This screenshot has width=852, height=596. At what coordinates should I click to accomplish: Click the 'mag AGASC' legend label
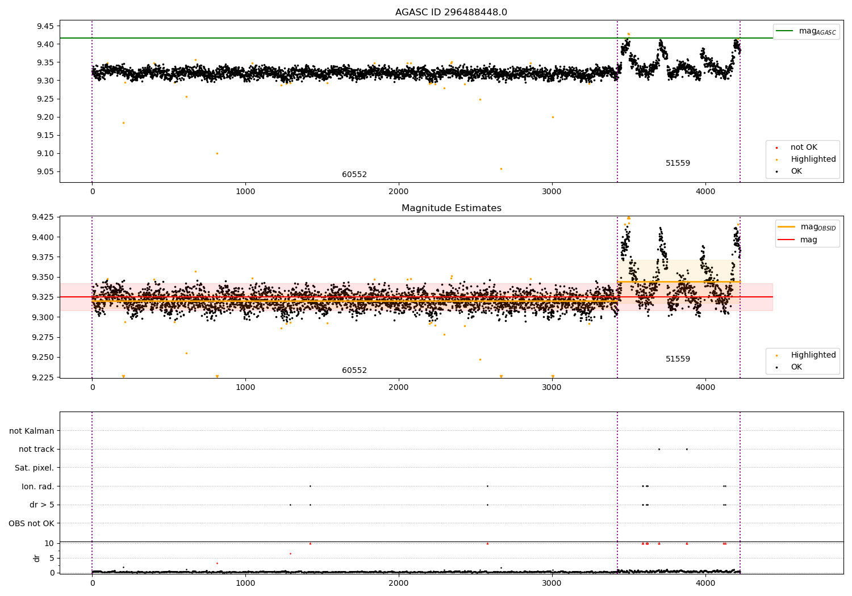tap(817, 31)
